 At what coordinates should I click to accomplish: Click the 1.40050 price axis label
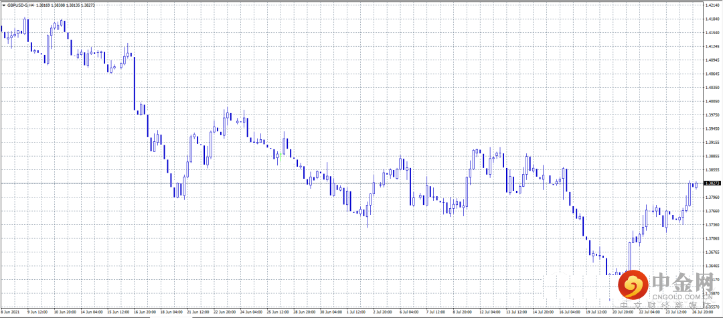coord(713,101)
